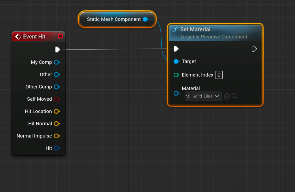The width and height of the screenshot is (295, 192).
Task: Click the Normal Impulse vector pin
Action: (x=56, y=136)
